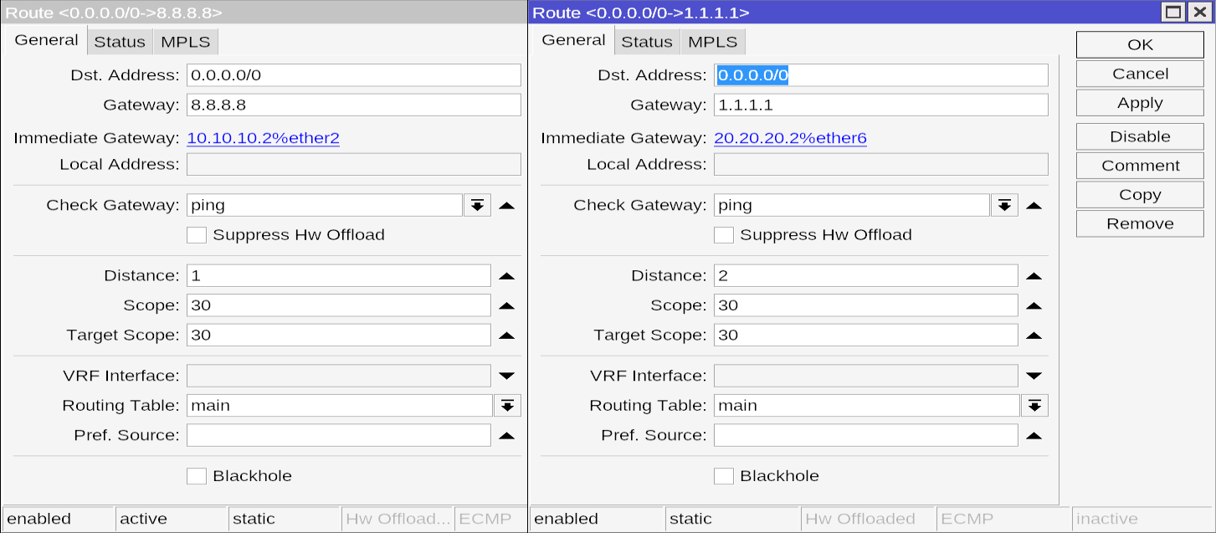Screen dimensions: 1216x533
Task: Click 'enabled' status in 1.1.1.1 route
Action: point(598,519)
